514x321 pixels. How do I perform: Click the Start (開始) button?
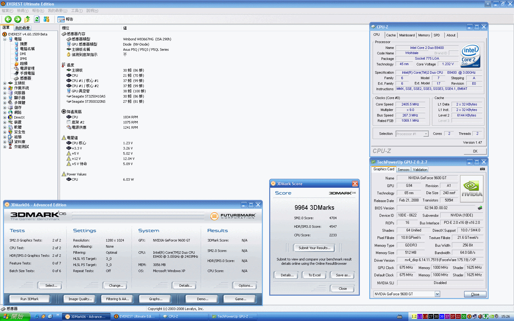coord(15,316)
